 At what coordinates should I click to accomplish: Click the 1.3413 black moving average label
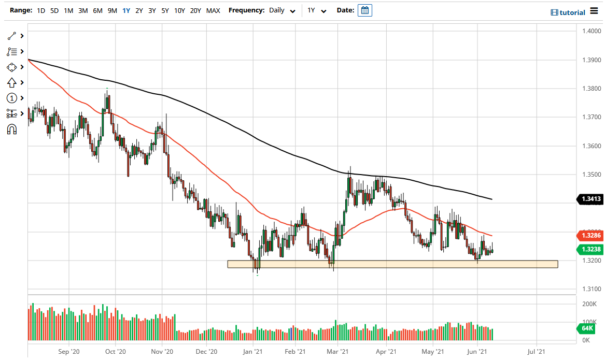pyautogui.click(x=589, y=199)
